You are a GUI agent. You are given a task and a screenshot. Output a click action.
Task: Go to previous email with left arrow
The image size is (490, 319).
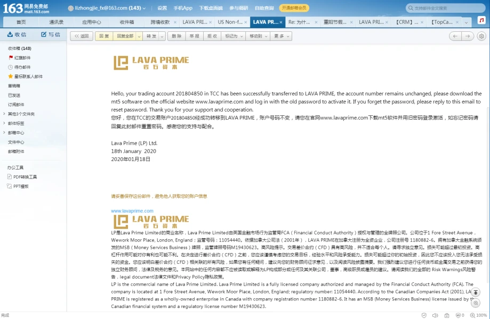pyautogui.click(x=455, y=36)
